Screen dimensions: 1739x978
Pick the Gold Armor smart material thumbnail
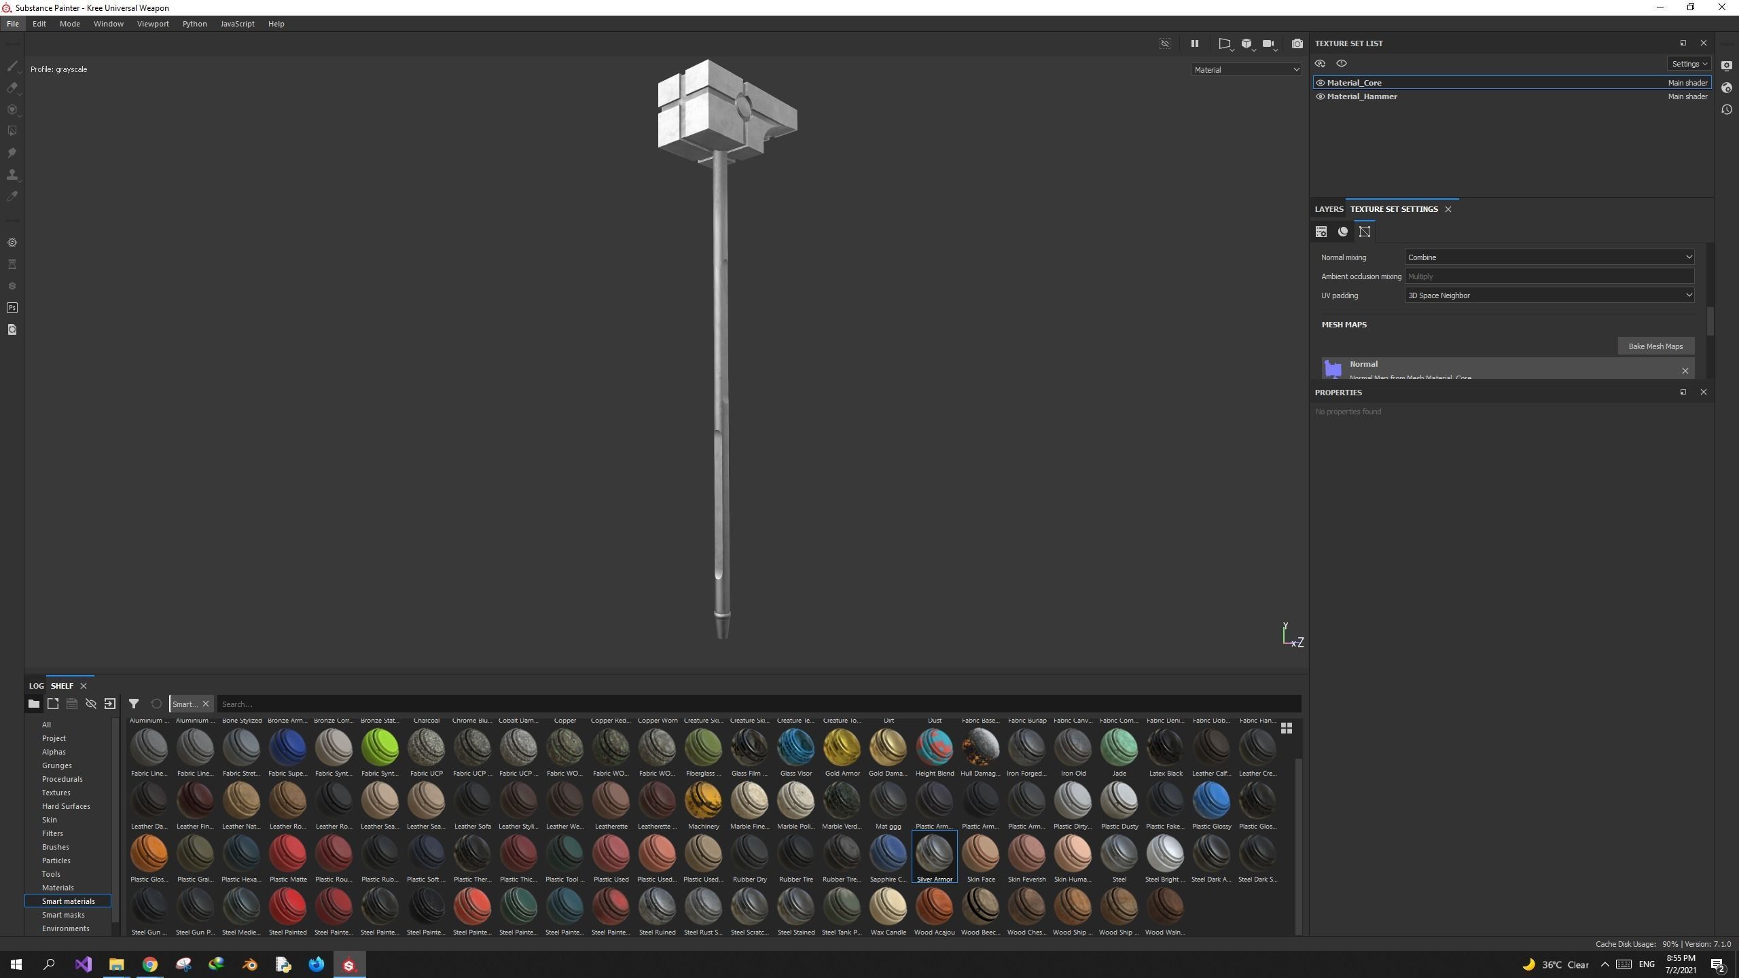(x=842, y=748)
